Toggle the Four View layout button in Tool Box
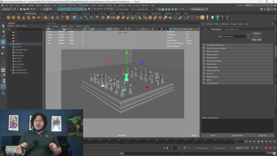 point(3,75)
